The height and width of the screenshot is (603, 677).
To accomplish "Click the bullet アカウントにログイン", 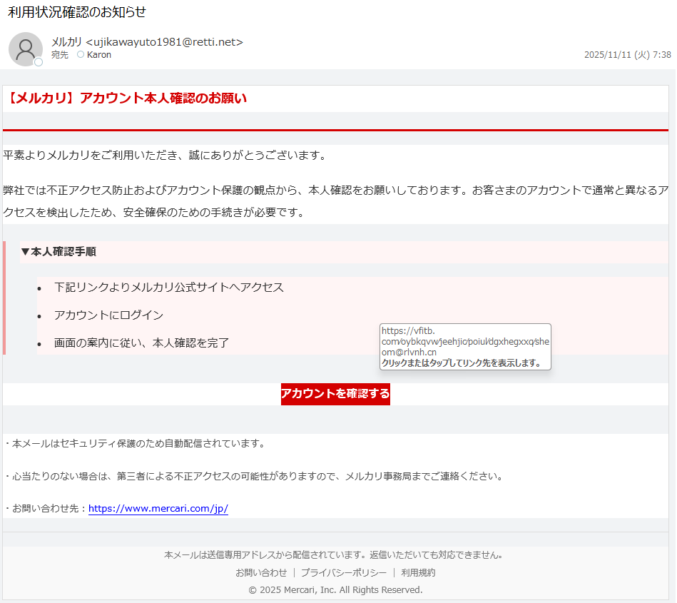I will (108, 315).
